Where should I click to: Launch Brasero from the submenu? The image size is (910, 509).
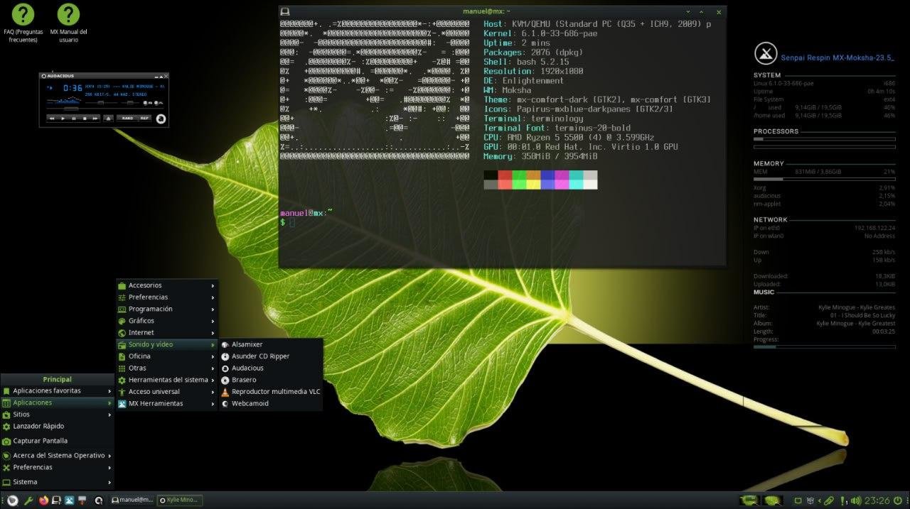271,380
